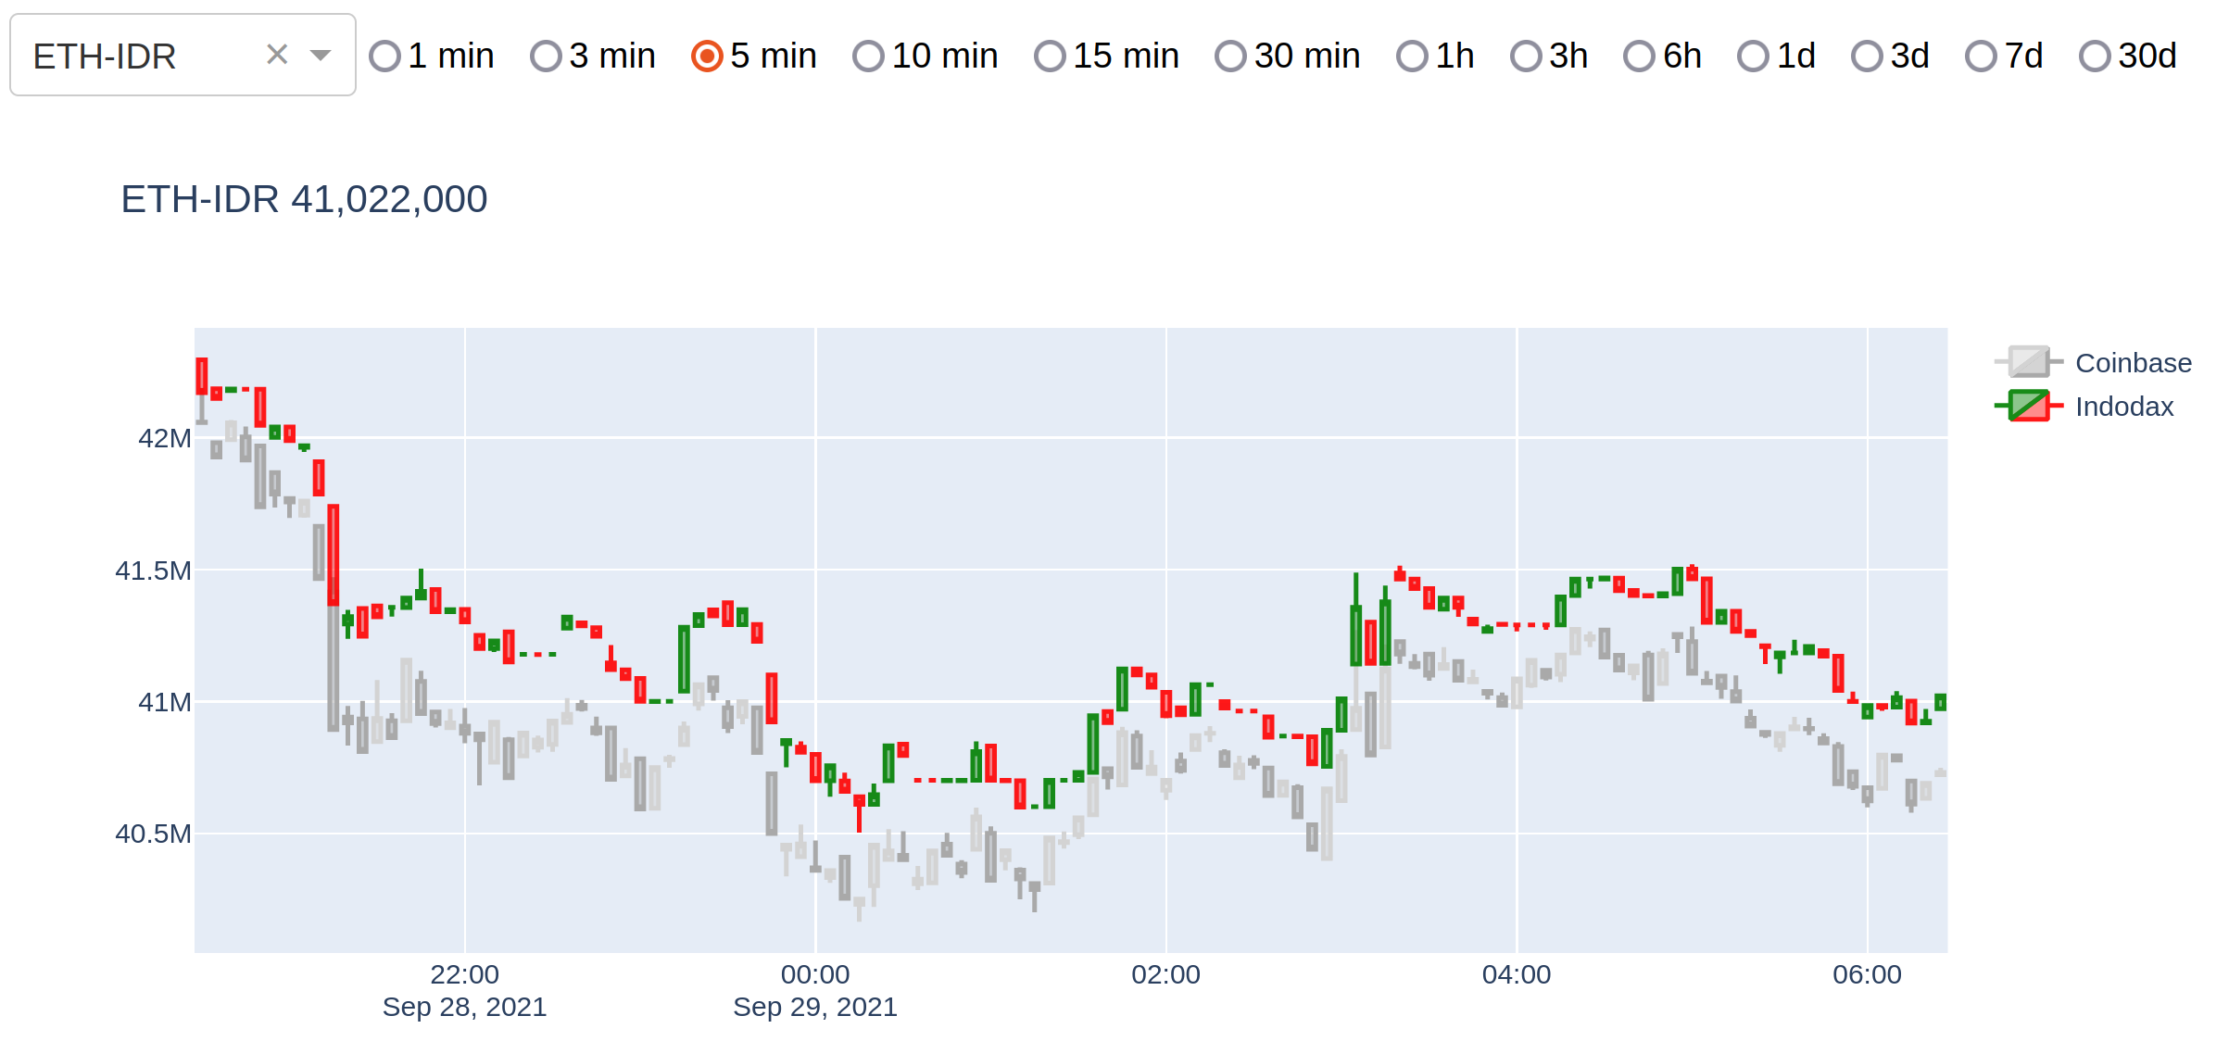Select the 1 min interval radio button
Image resolution: width=2229 pixels, height=1041 pixels.
coord(384,56)
